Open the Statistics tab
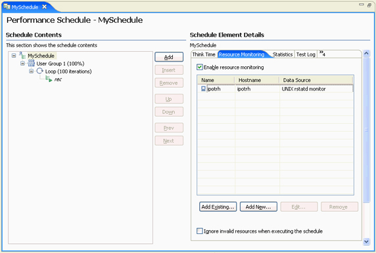 [x=283, y=54]
